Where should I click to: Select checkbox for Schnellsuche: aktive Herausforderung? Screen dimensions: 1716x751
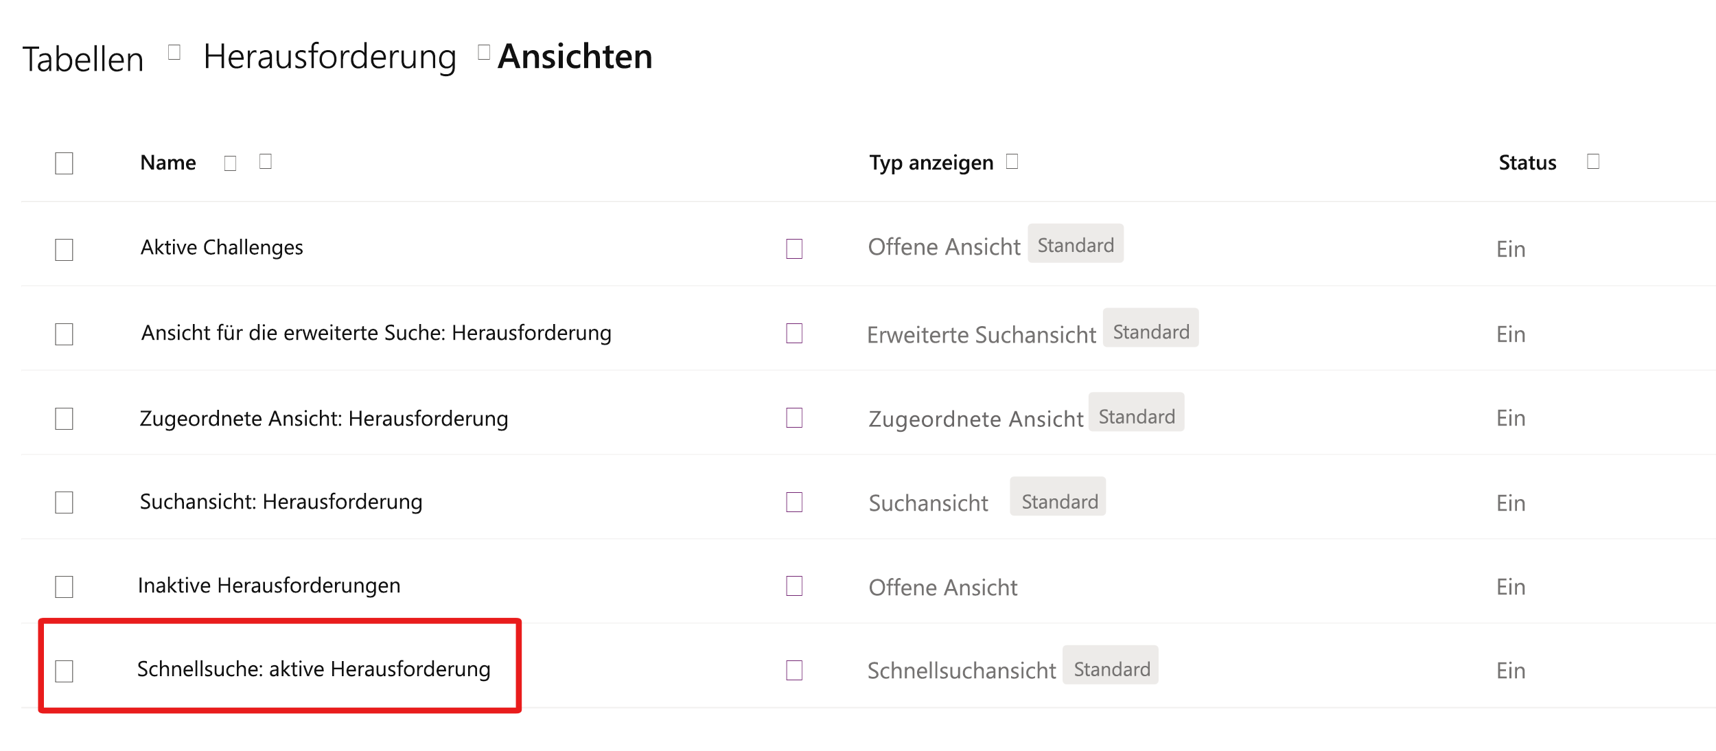[64, 671]
